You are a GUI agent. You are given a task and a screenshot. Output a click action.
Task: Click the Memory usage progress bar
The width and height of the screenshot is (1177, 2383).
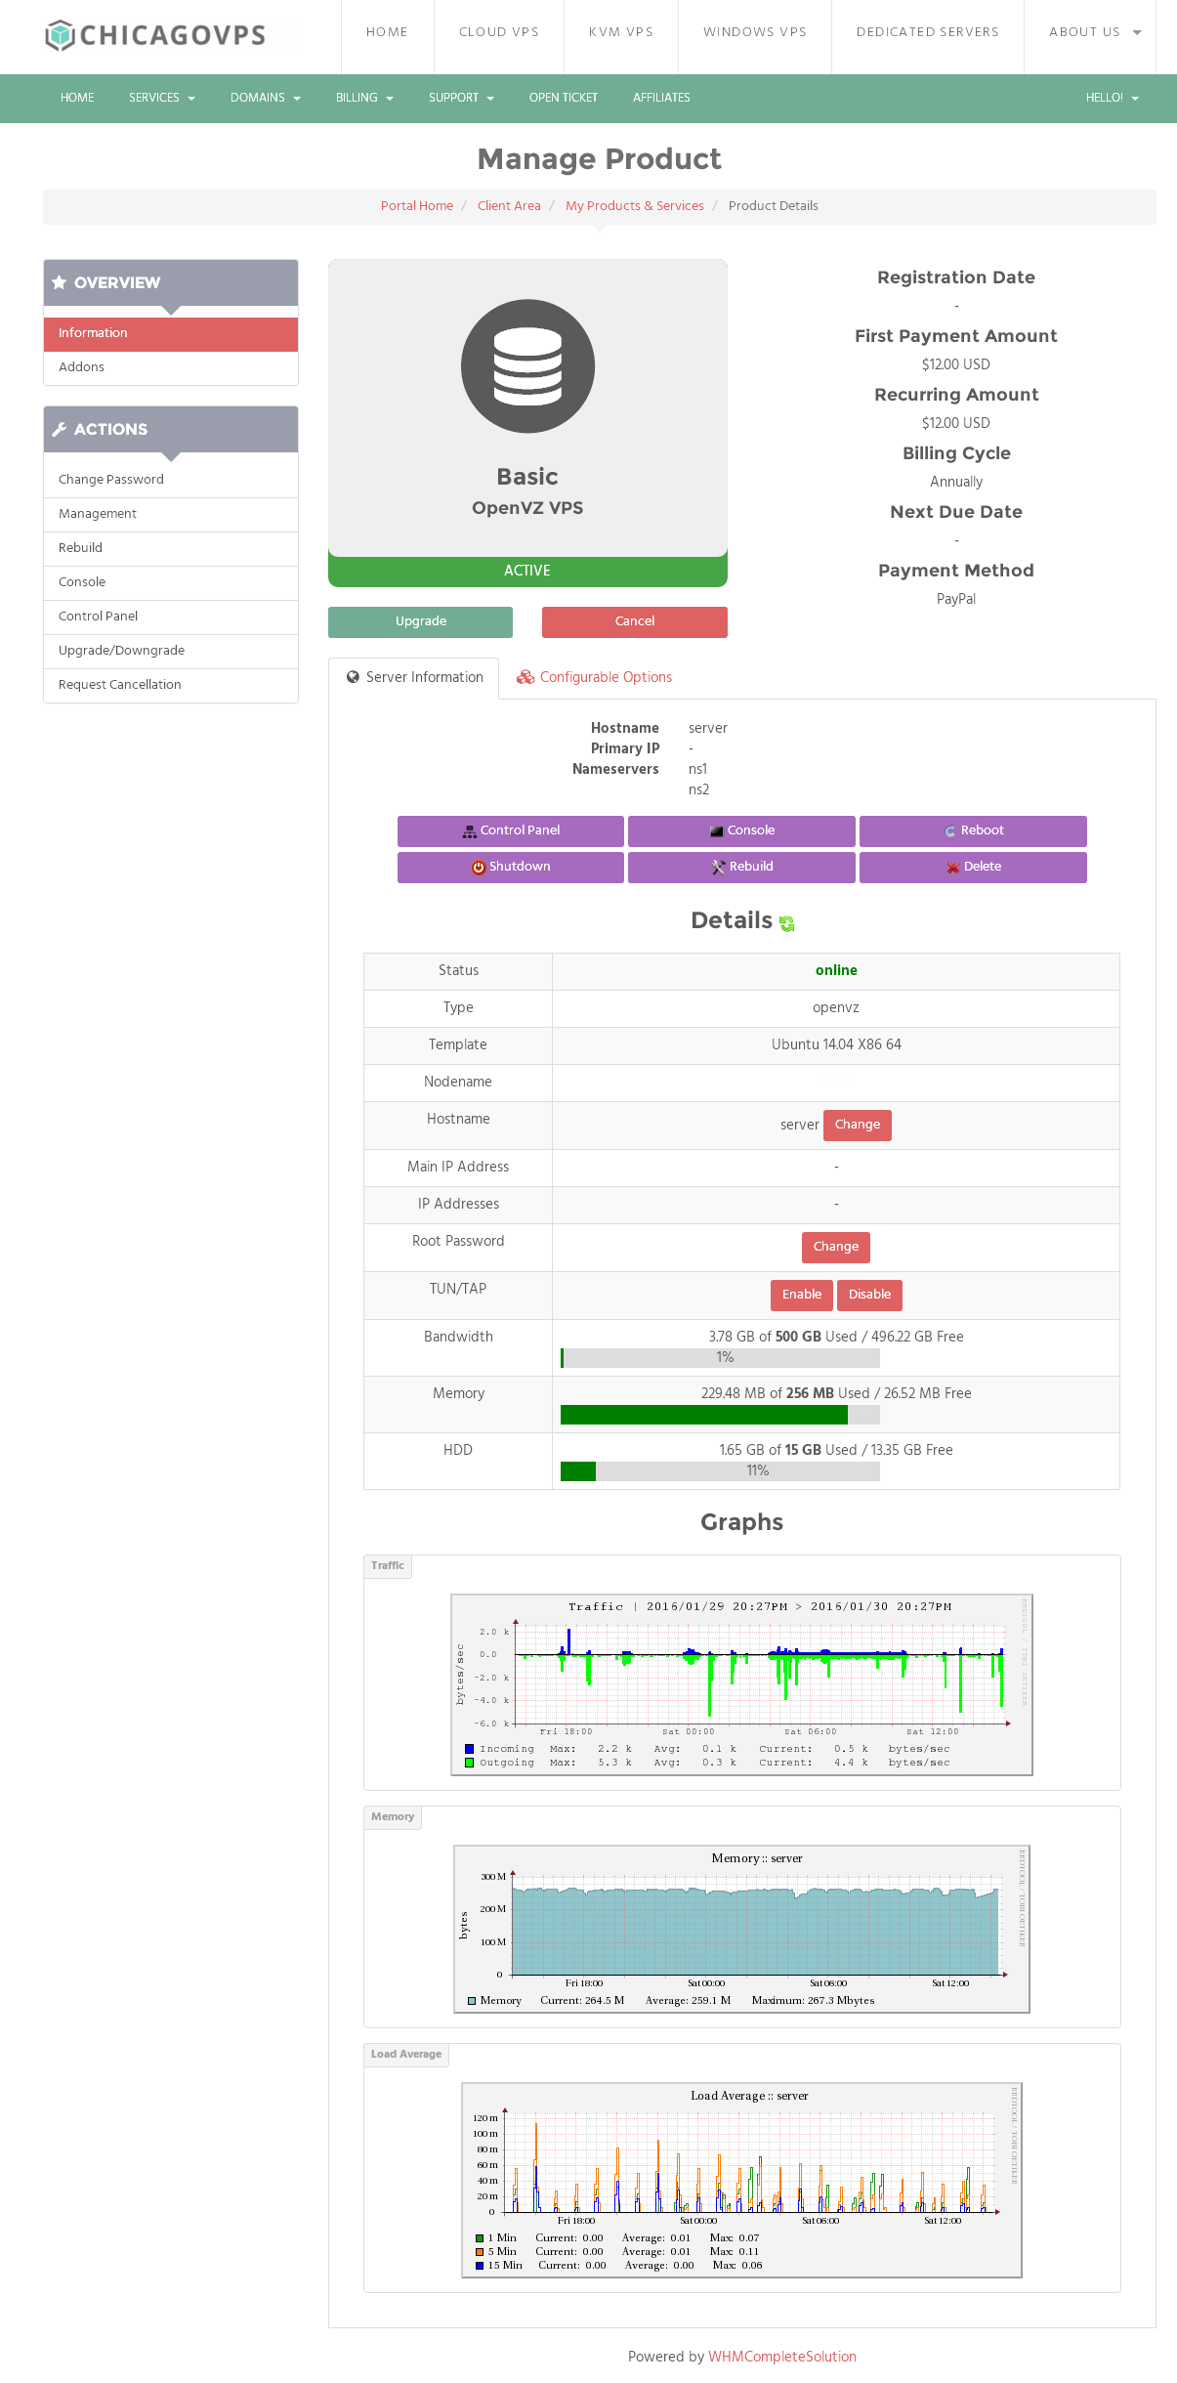(720, 1415)
